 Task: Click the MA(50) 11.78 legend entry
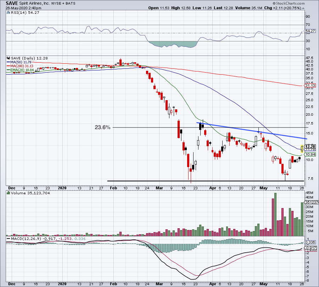(x=19, y=62)
